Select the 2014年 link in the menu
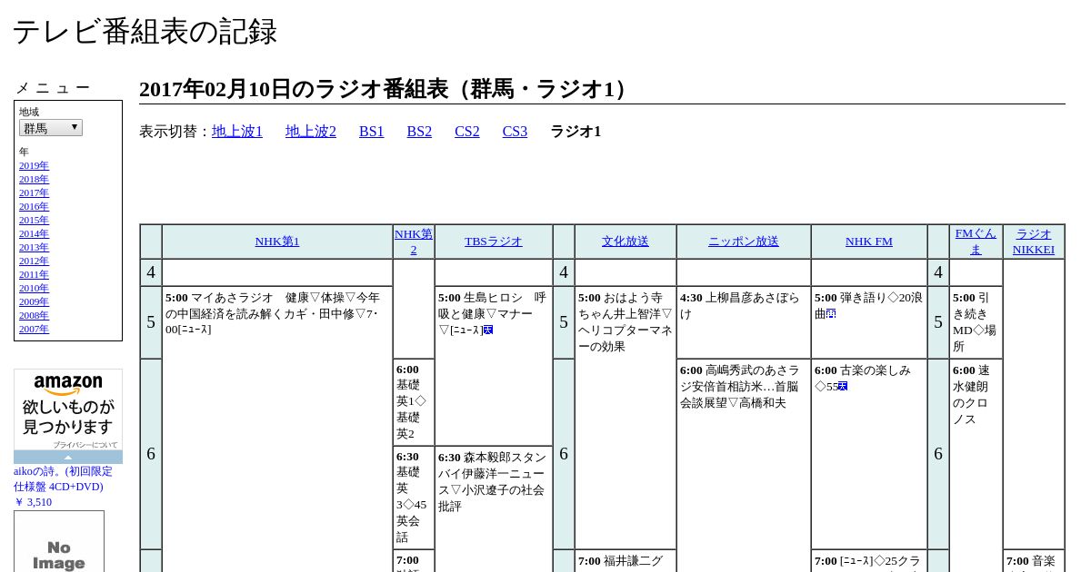 [x=34, y=234]
